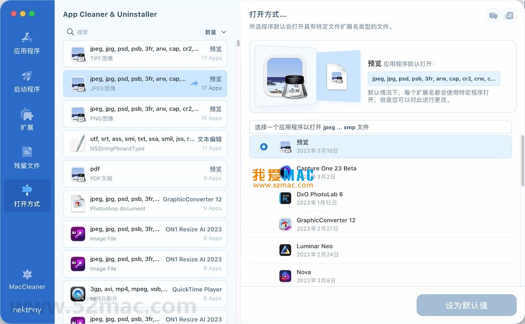
Task: Click the TextEdit icon in NSStringPboardType row
Action: [x=78, y=144]
